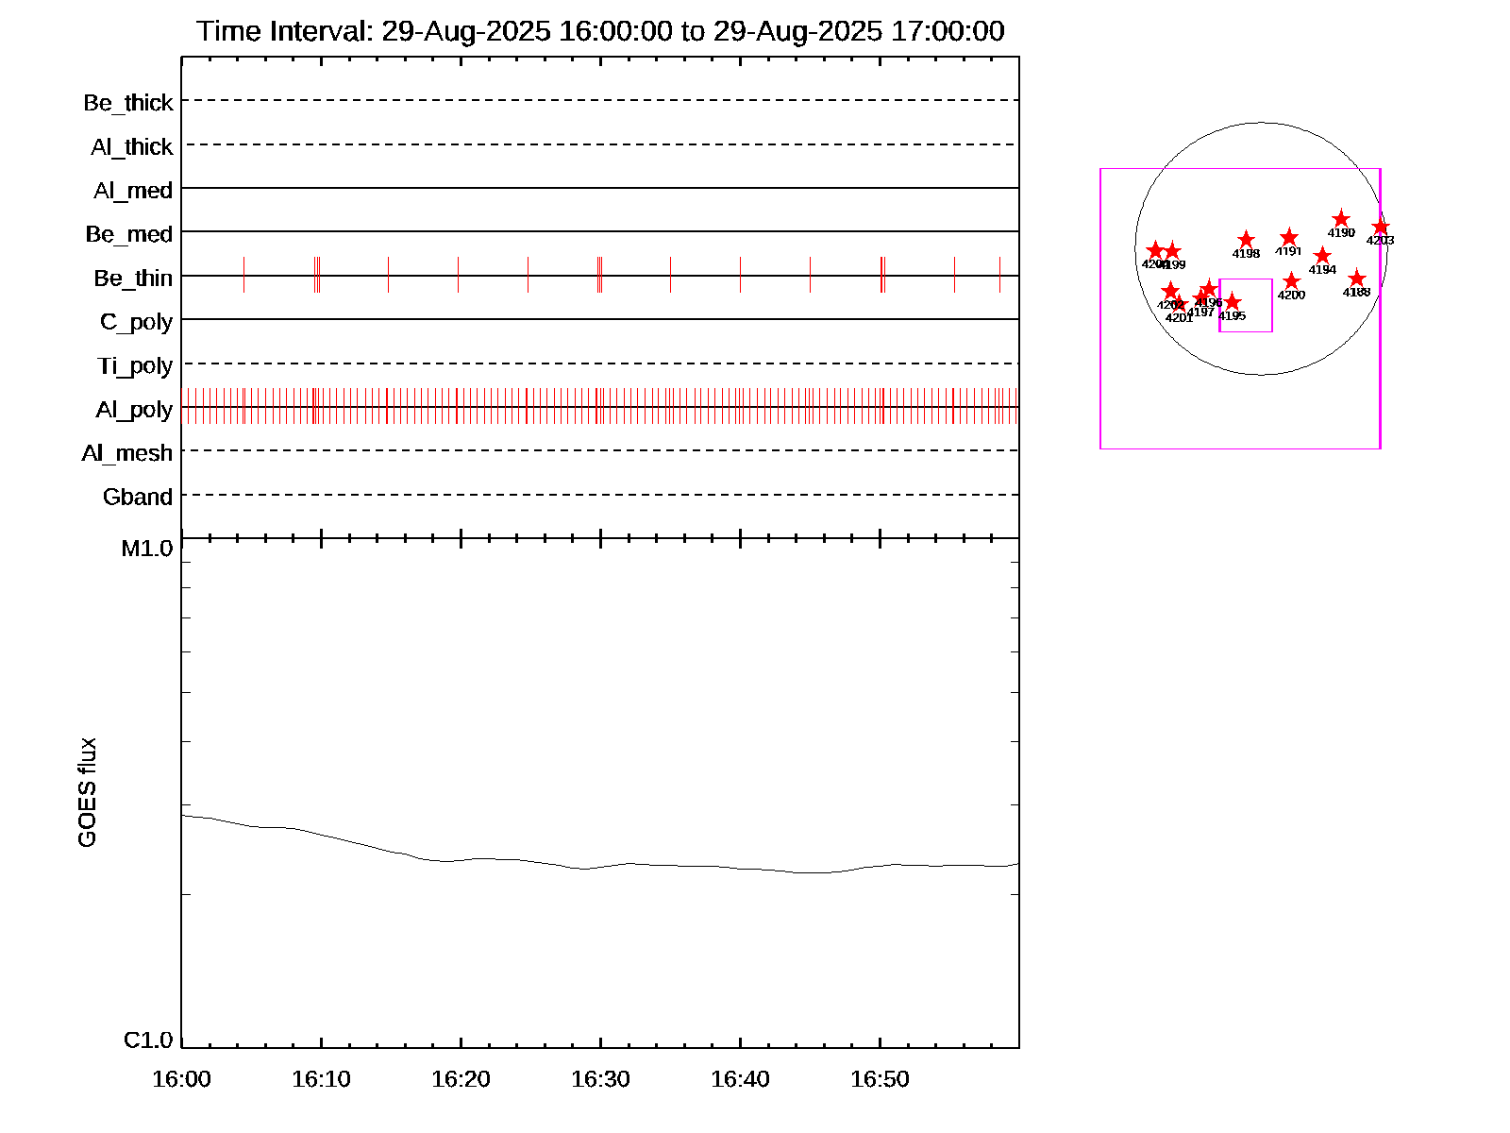Select the red star above label 4191
Viewport: 1510px width, 1133px height.
tap(1289, 238)
